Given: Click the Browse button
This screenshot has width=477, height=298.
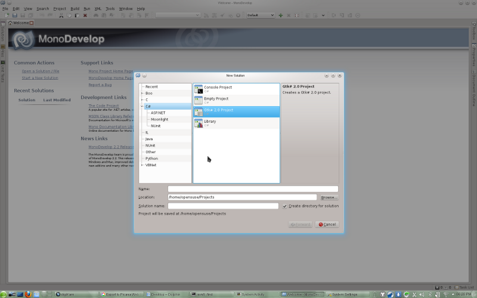Looking at the screenshot, I should 329,197.
